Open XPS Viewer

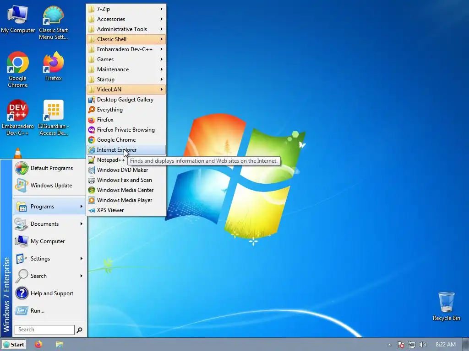126,210
